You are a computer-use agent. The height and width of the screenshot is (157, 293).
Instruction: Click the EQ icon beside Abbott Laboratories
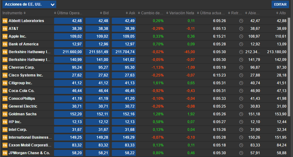click(5, 21)
